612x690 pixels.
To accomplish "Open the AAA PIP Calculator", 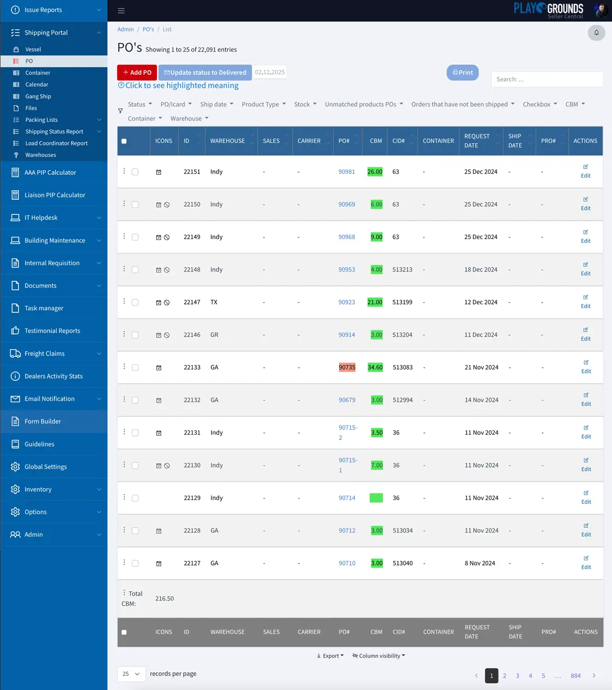I will [x=50, y=172].
